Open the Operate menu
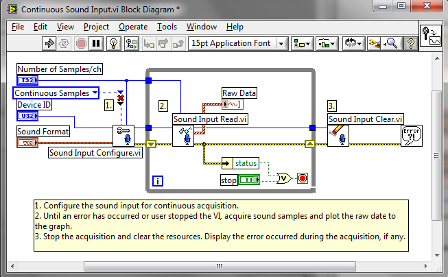Image resolution: width=448 pixels, height=277 pixels. (x=133, y=27)
